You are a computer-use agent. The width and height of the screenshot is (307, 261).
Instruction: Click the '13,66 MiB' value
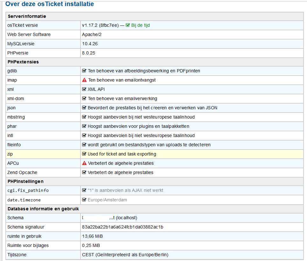point(92,236)
